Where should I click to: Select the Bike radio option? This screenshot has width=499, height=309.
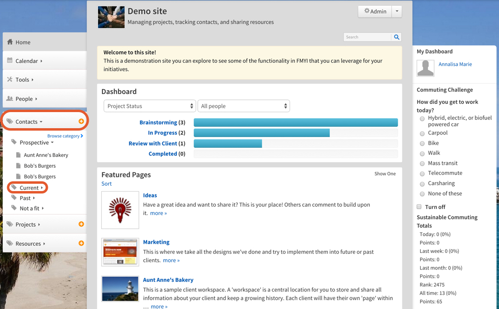[x=422, y=143]
